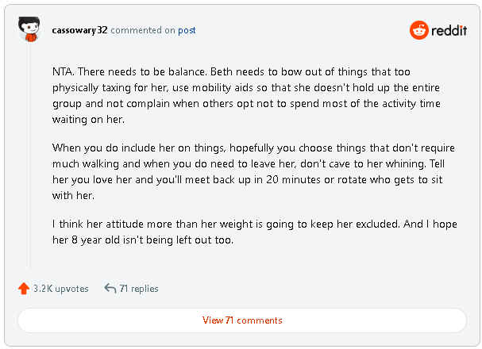Open the cassowary32 username link

pyautogui.click(x=79, y=30)
